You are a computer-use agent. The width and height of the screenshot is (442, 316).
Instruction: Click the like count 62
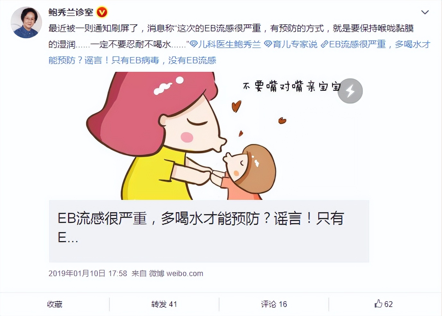coord(388,304)
